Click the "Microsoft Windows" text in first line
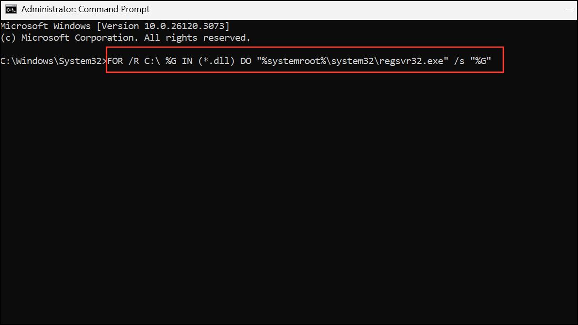This screenshot has width=578, height=325. tap(46, 26)
